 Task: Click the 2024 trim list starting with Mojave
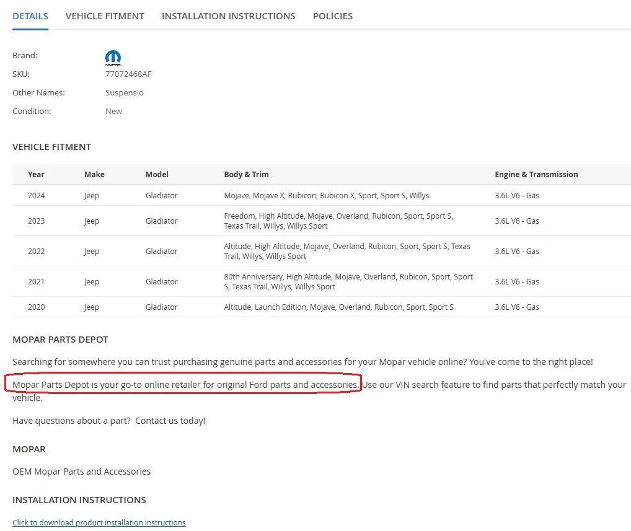(327, 196)
